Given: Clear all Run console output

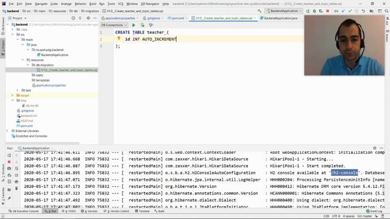Looking at the screenshot, I should pos(16,188).
